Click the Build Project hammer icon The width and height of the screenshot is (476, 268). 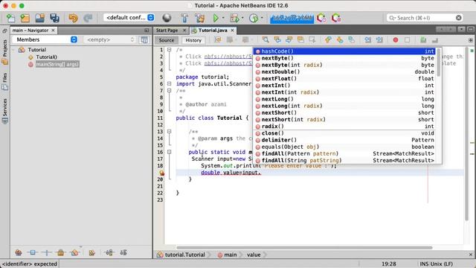(184, 18)
